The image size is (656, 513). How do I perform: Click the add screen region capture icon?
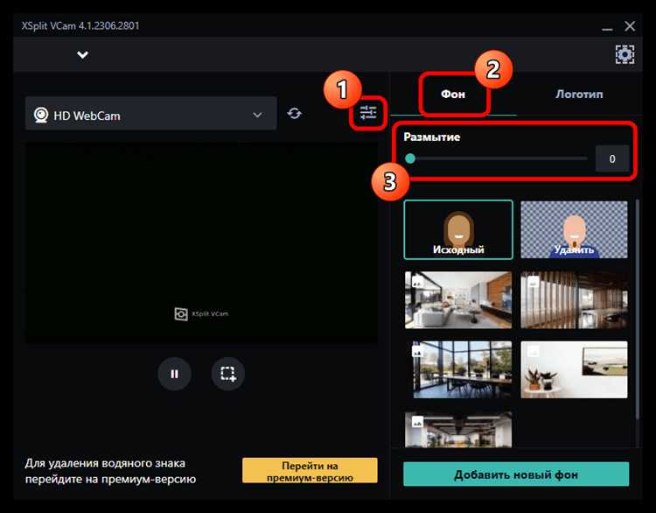click(x=228, y=374)
